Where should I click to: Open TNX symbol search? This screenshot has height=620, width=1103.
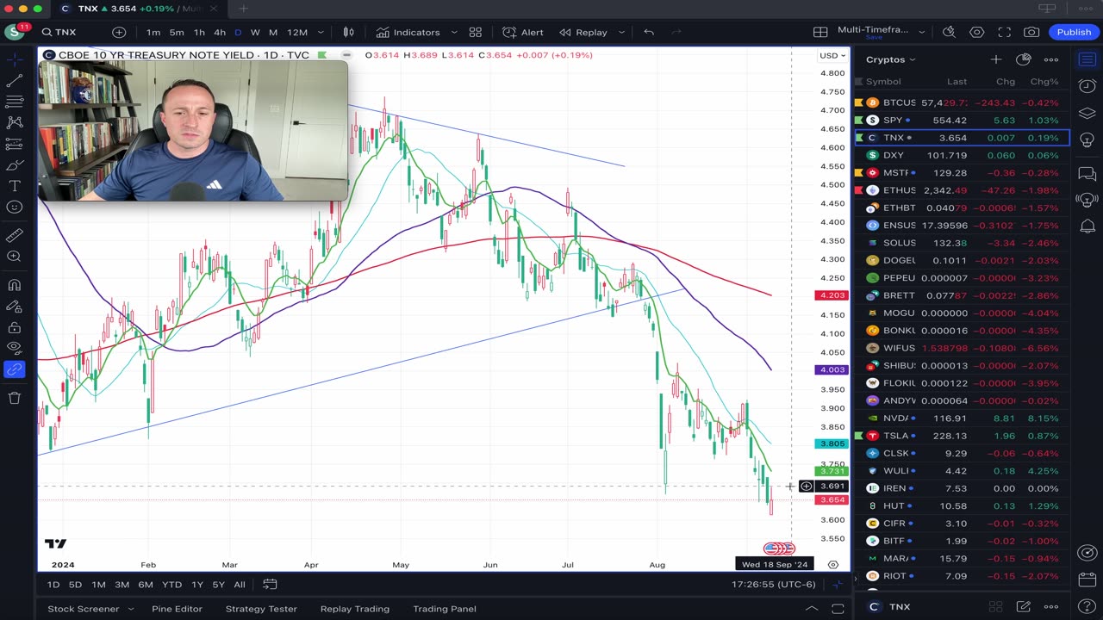point(59,32)
